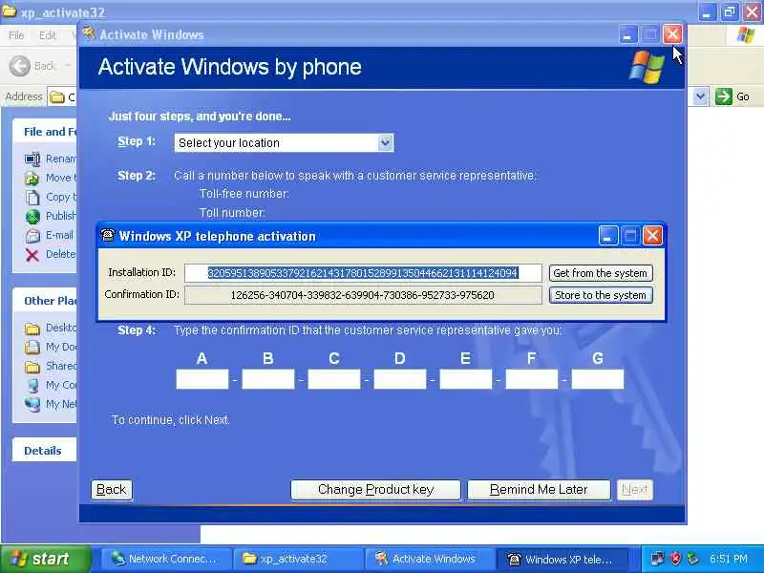Image resolution: width=764 pixels, height=573 pixels.
Task: Click E-mail task icon in sidebar
Action: (x=32, y=236)
